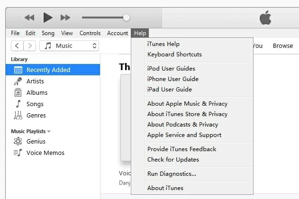Open iPod User Guides
The height and width of the screenshot is (199, 299).
[x=199, y=69]
